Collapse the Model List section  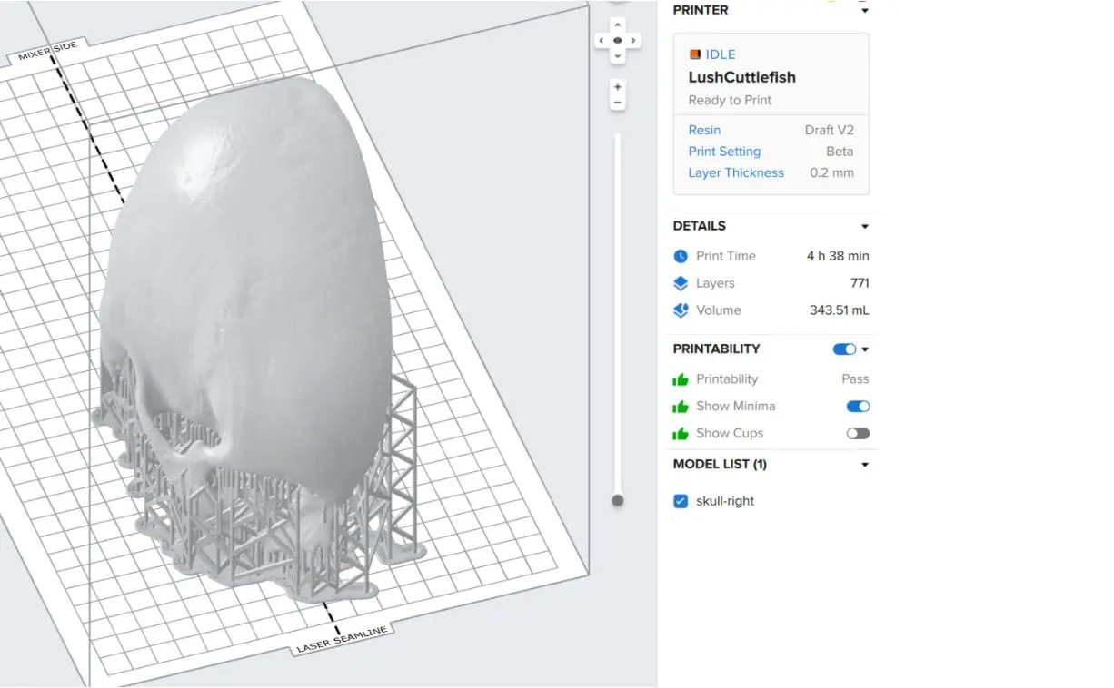(864, 465)
